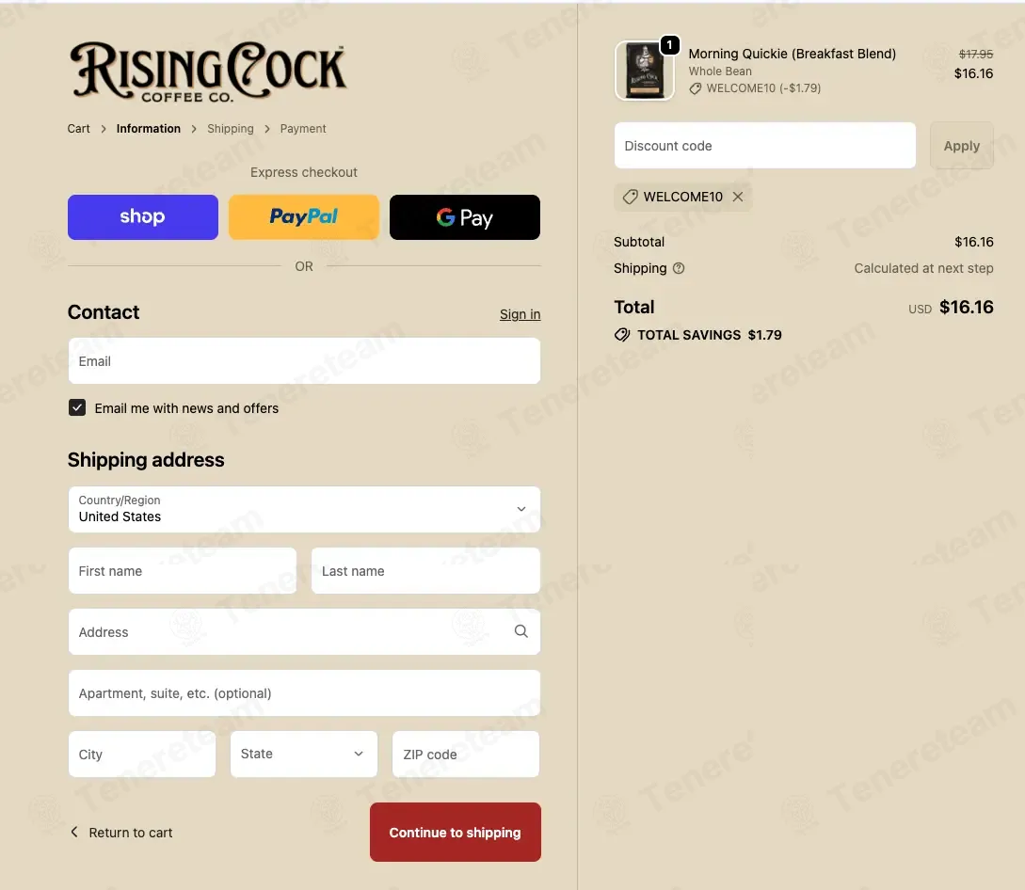Apply the discount code
The width and height of the screenshot is (1025, 890).
coord(961,145)
